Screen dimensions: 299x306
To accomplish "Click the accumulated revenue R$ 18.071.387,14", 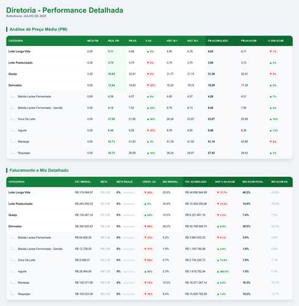I will pyautogui.click(x=196, y=283).
